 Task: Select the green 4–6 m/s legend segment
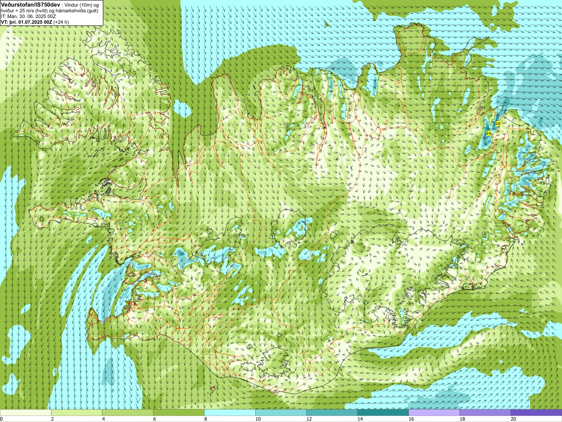click(127, 413)
